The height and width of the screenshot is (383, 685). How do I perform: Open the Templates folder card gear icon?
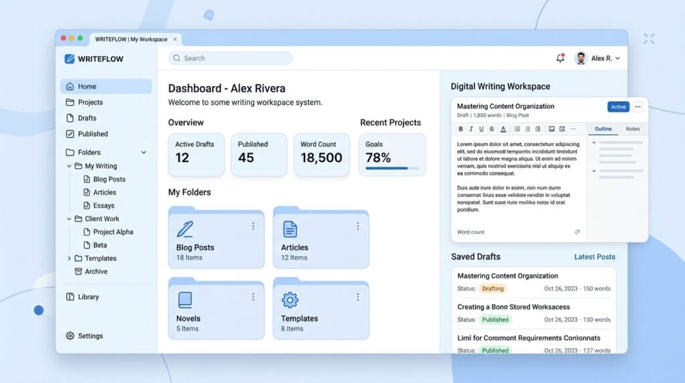point(290,300)
